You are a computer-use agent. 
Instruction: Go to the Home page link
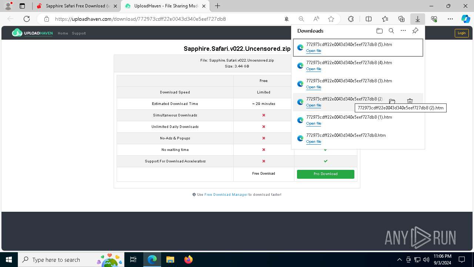pos(63,33)
